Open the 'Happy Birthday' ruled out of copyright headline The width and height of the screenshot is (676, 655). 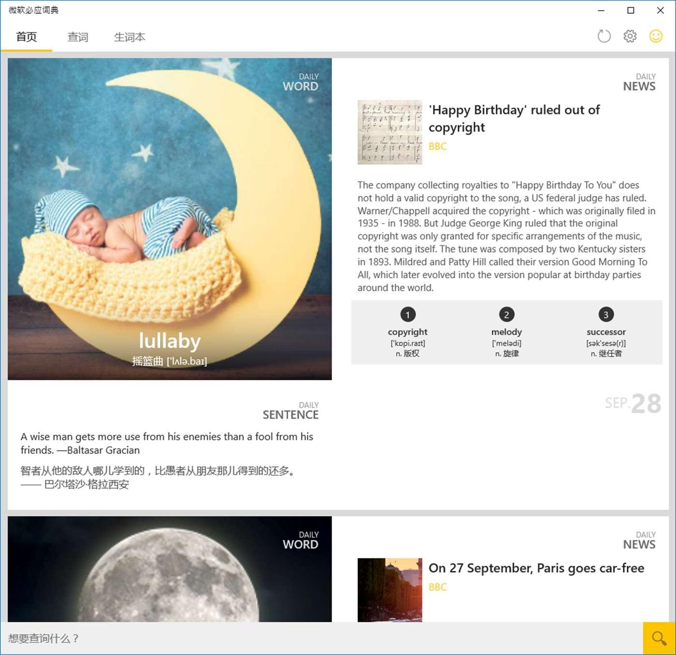coord(514,118)
